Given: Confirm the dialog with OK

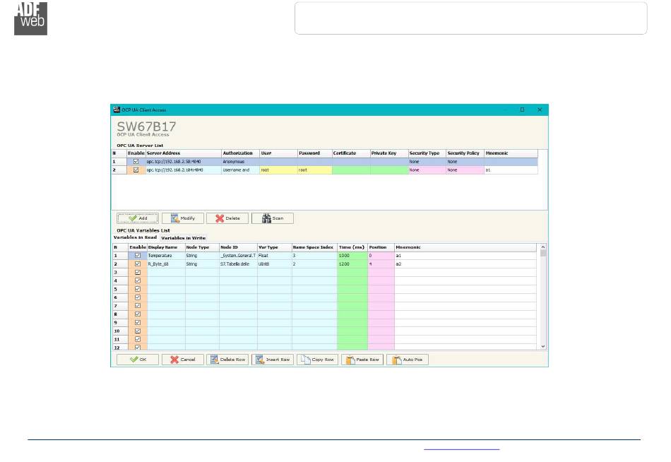Looking at the screenshot, I should pyautogui.click(x=137, y=360).
